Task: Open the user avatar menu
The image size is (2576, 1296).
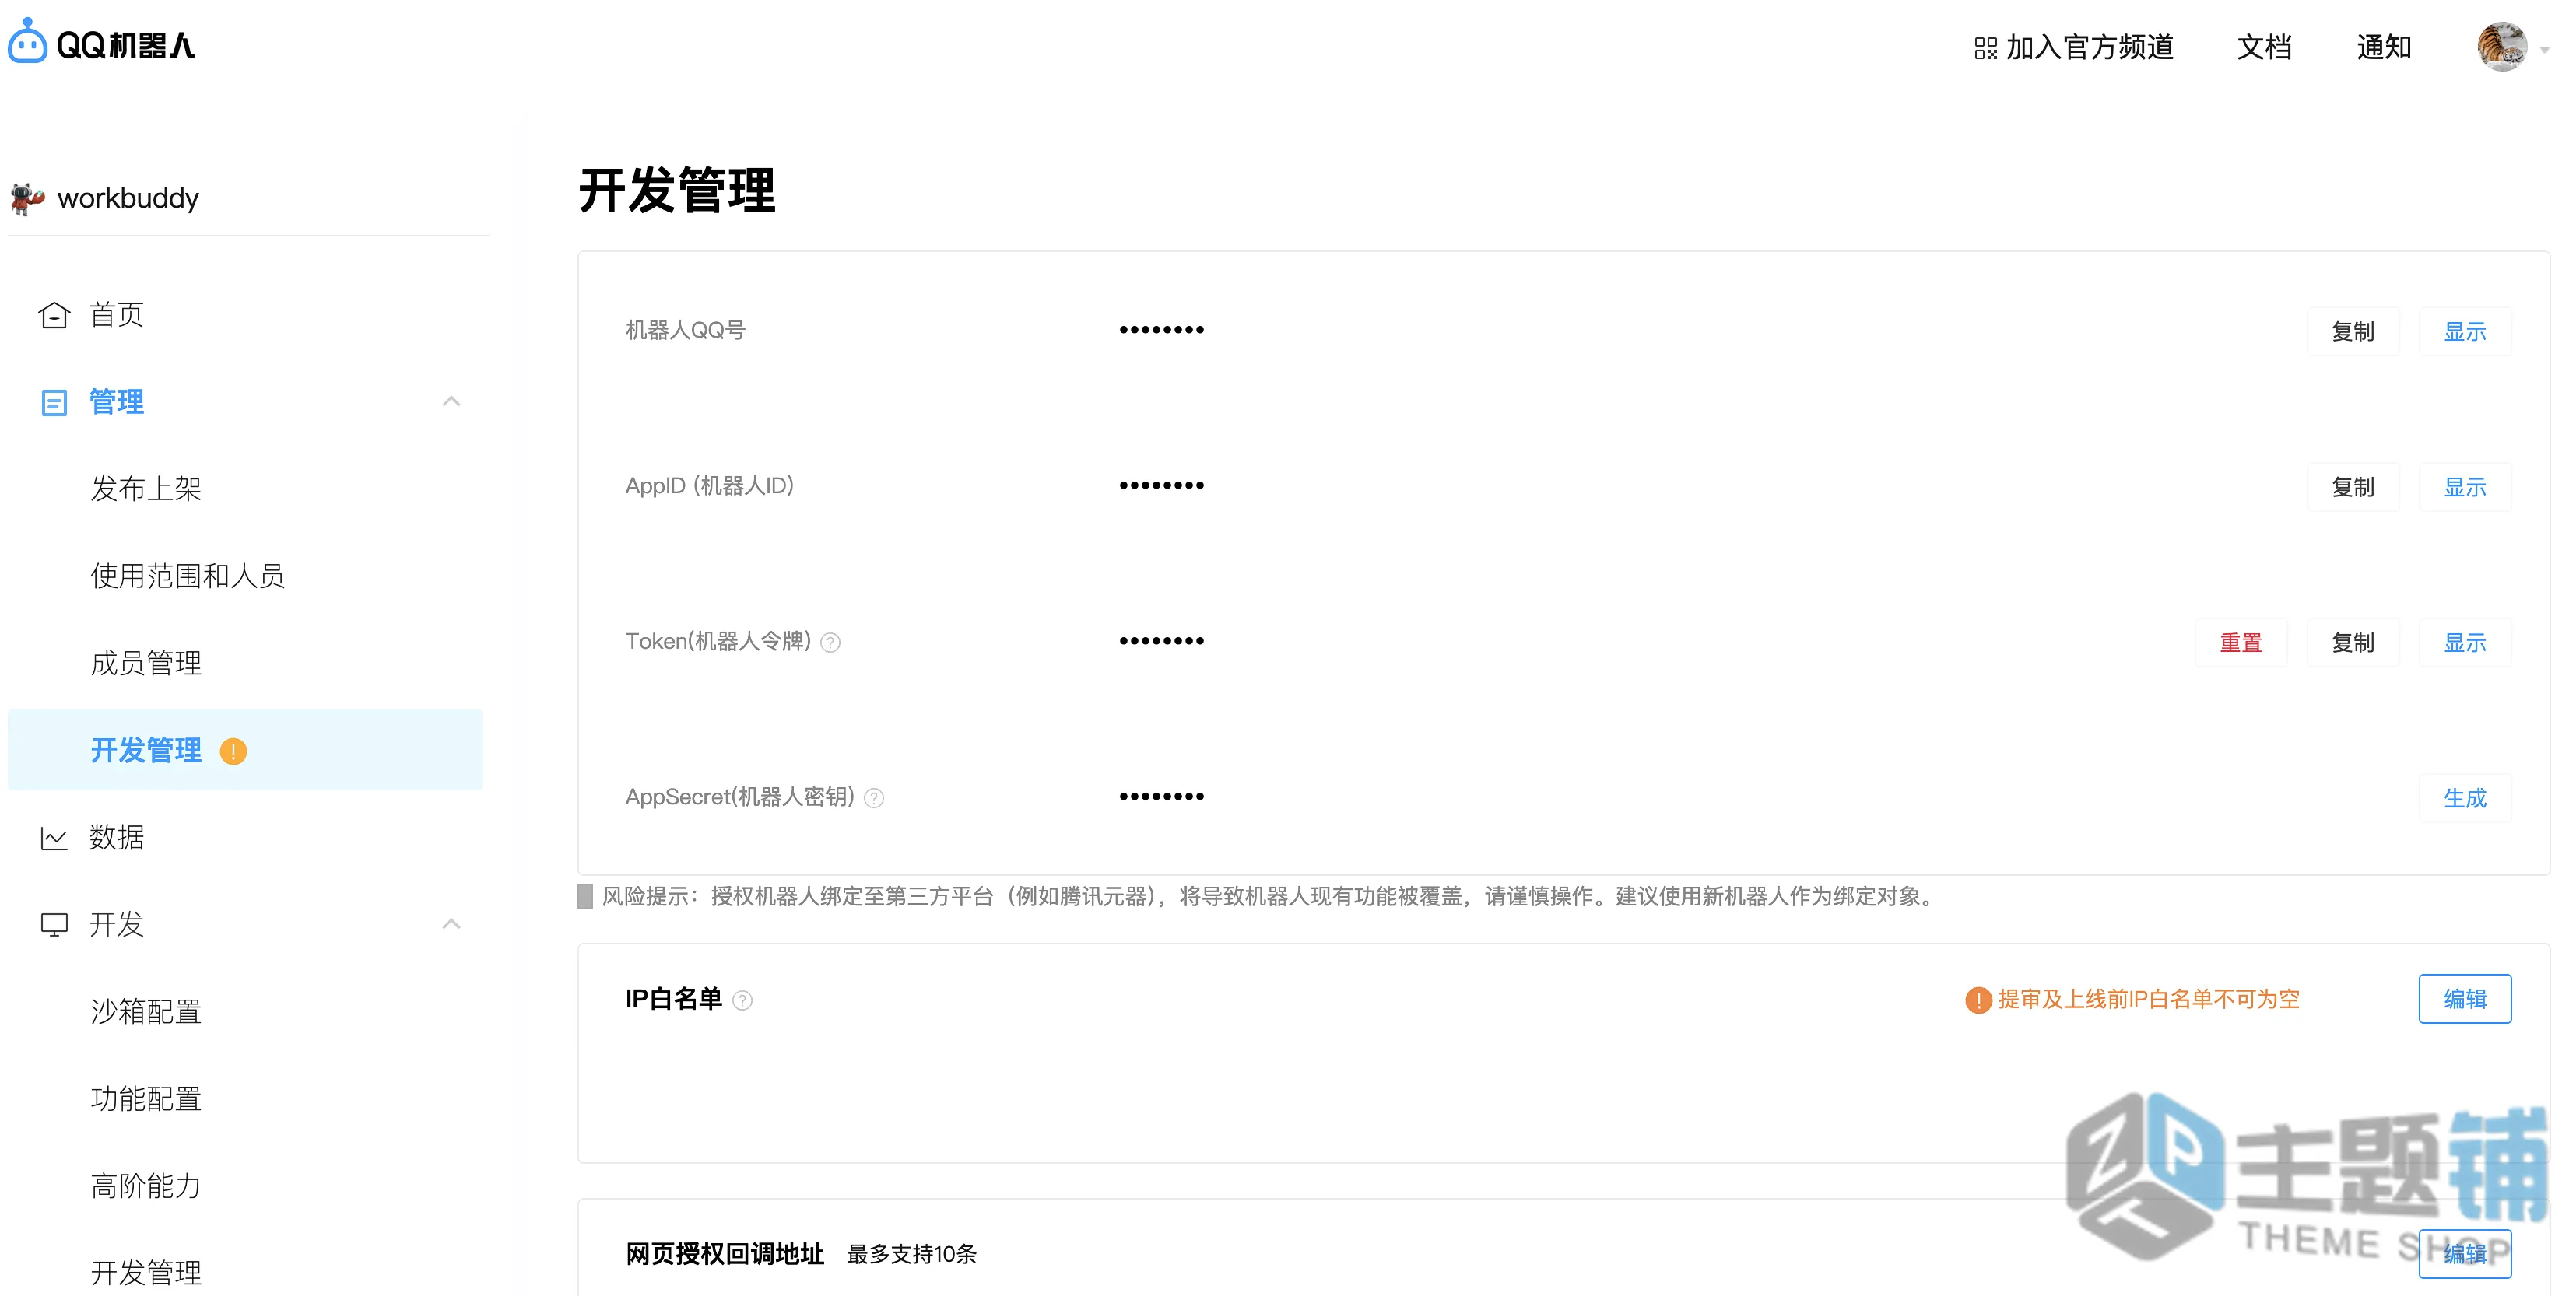Action: pos(2502,47)
